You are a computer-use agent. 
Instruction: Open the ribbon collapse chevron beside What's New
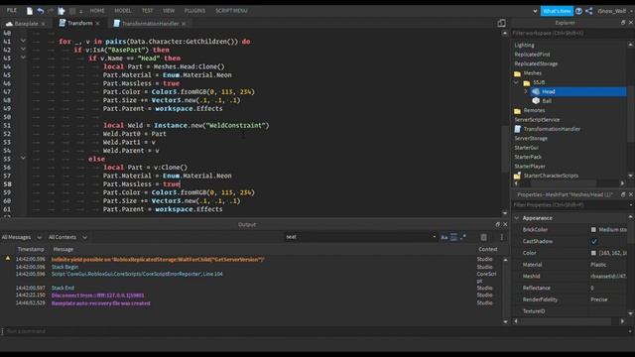(535, 11)
